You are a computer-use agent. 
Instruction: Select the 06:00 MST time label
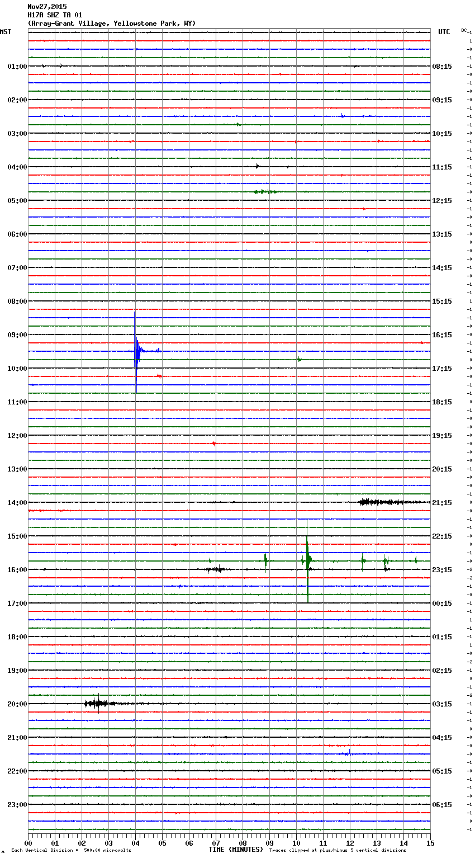click(x=17, y=234)
